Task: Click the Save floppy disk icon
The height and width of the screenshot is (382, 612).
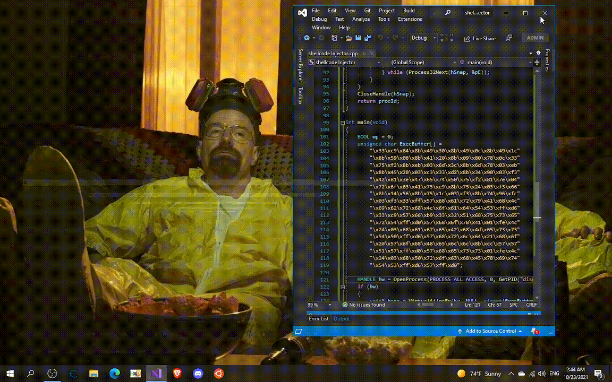Action: coord(358,38)
